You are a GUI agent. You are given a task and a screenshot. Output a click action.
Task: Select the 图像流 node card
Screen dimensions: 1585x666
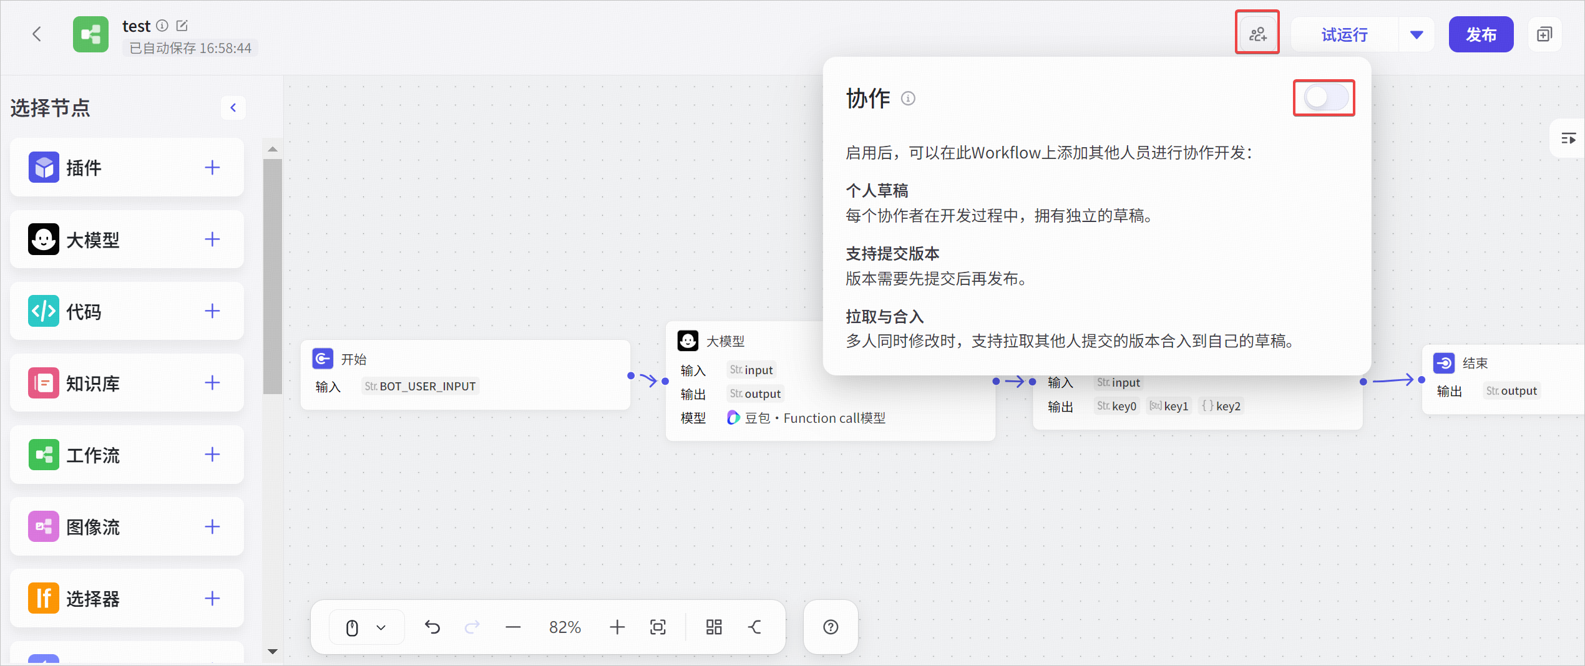[127, 526]
